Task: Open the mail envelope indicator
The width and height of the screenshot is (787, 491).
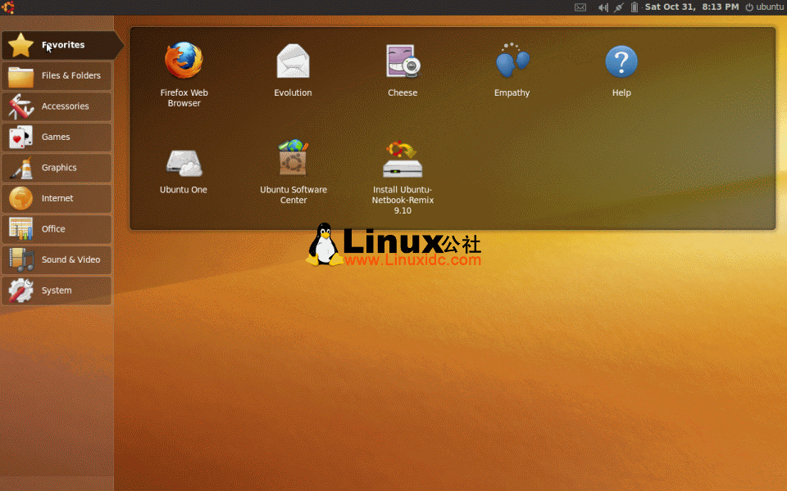Action: (580, 7)
